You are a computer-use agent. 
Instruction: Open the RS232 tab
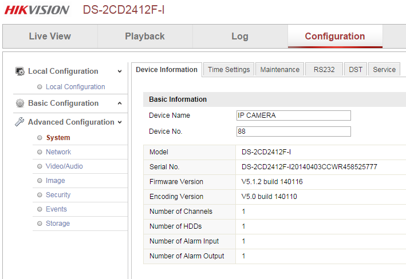tap(324, 70)
